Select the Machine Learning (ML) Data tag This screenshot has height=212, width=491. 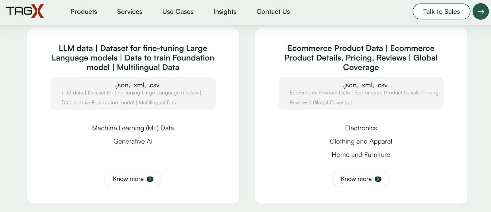pos(133,128)
